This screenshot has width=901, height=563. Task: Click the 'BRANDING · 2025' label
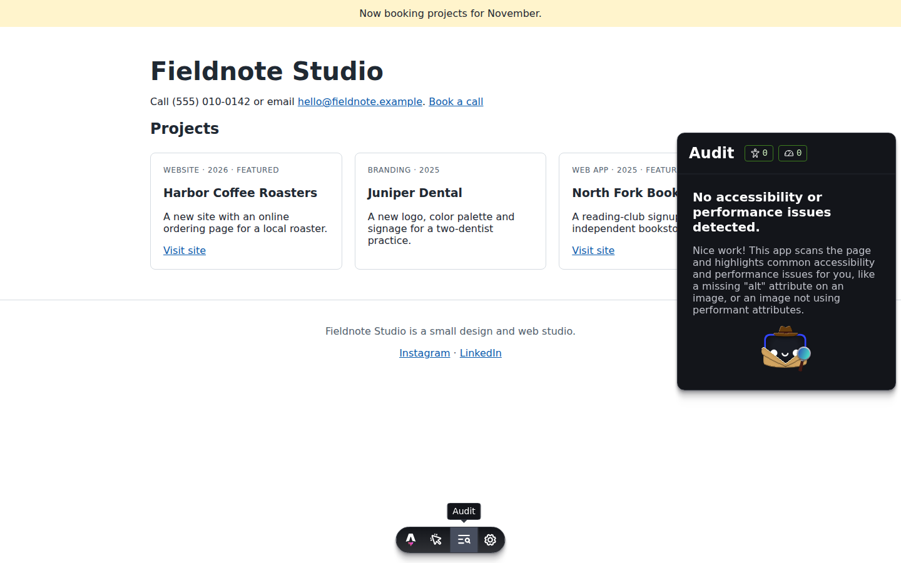click(x=404, y=170)
